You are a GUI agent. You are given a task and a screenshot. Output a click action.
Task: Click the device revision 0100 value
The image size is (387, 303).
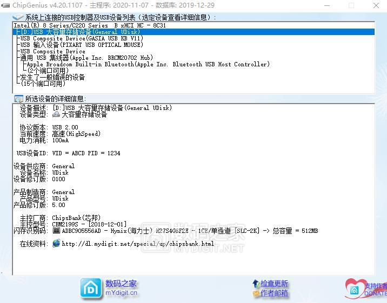(x=58, y=179)
